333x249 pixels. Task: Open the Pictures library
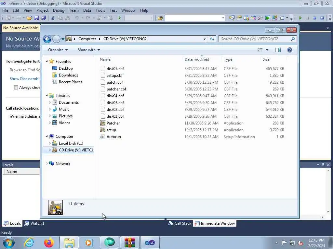tap(66, 116)
